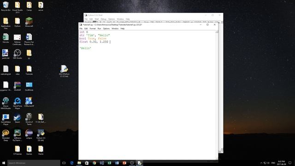The width and height of the screenshot is (295, 166).
Task: Select the Minecraft shortcut icon
Action: (x=29, y=22)
